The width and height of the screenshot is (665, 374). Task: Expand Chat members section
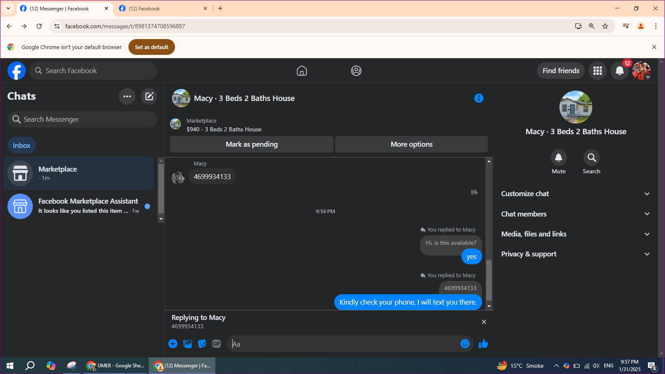point(576,214)
